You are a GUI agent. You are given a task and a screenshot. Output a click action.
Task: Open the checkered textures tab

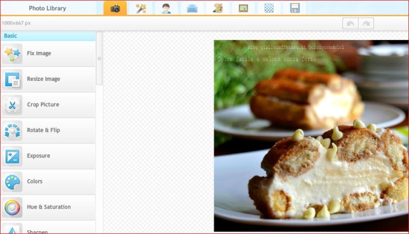(x=269, y=9)
